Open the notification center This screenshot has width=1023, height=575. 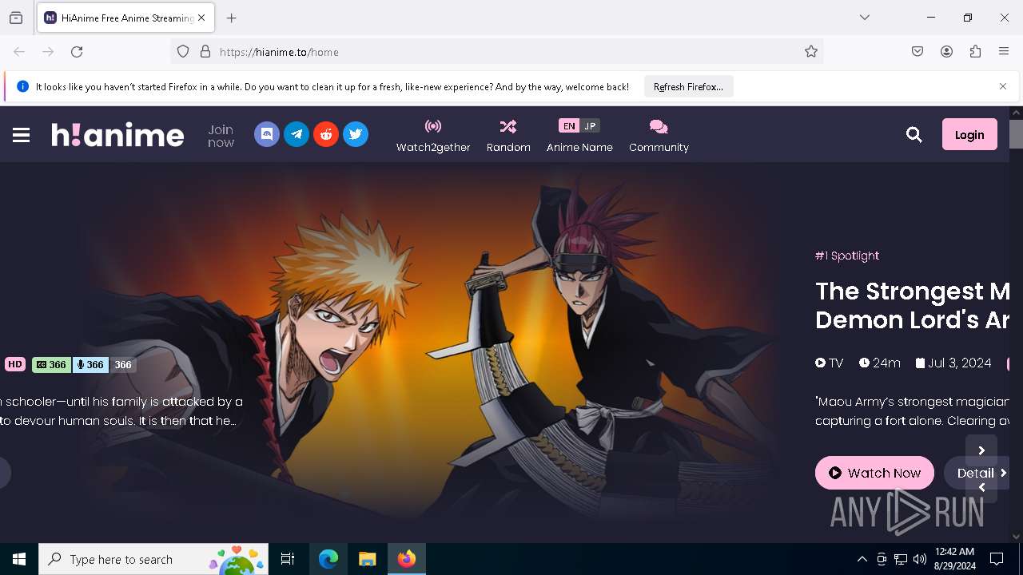pyautogui.click(x=997, y=559)
